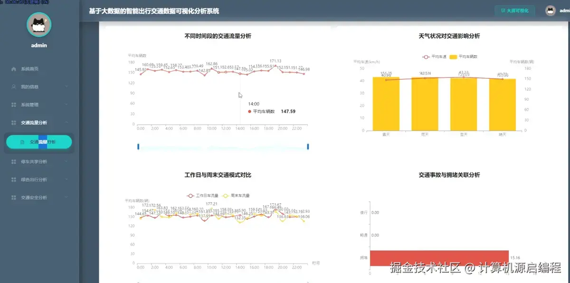This screenshot has width=570, height=283.
Task: Click the 晴天 yellow bar in weather chart
Action: pyautogui.click(x=503, y=105)
